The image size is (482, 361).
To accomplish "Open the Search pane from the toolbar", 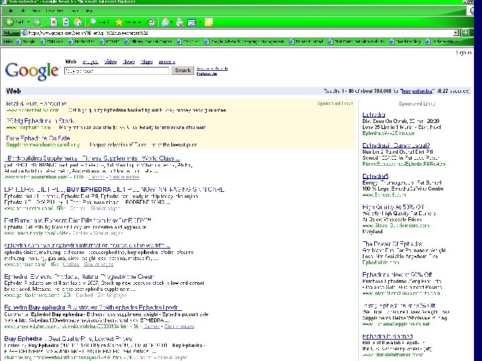I will (98, 22).
